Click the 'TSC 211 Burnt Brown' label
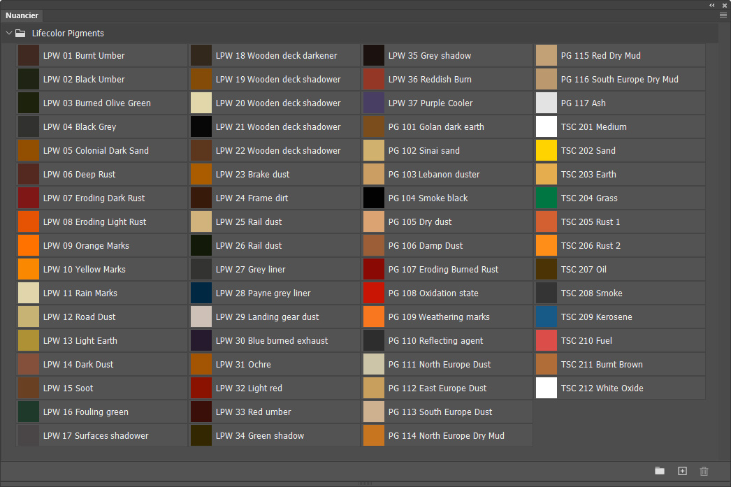The image size is (731, 487). (602, 365)
